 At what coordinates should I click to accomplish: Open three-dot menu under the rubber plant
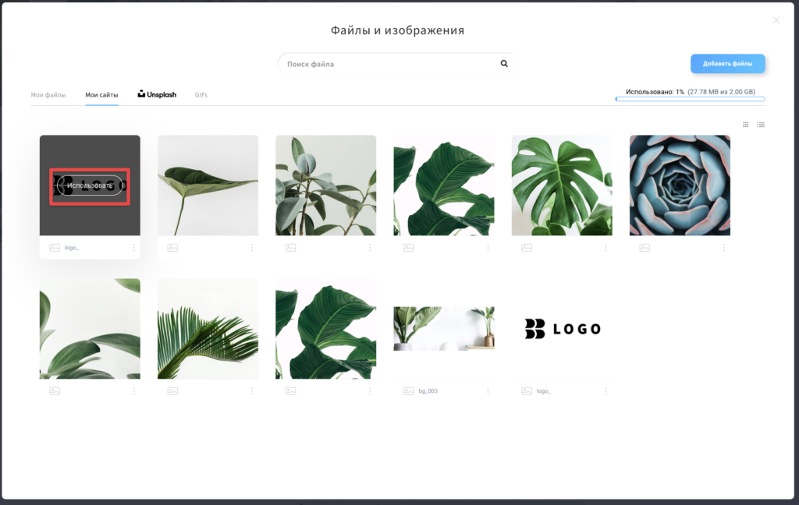tap(369, 247)
